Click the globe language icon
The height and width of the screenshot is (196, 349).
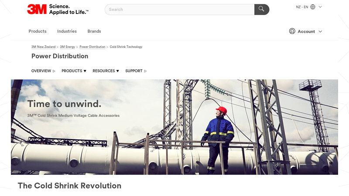(313, 7)
